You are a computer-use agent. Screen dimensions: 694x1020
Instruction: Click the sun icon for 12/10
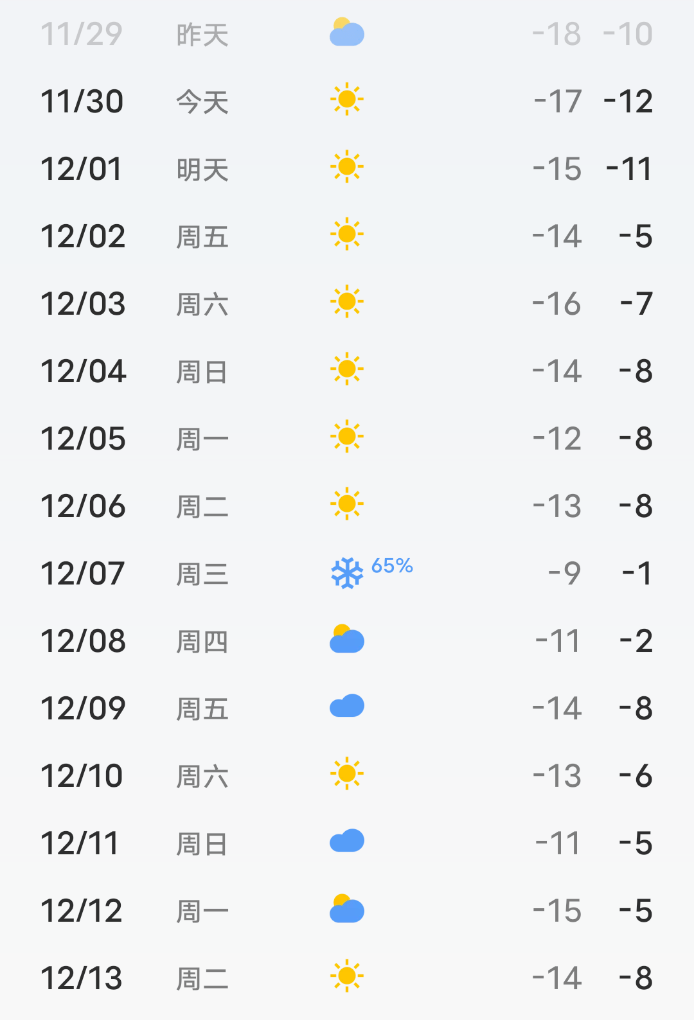pos(347,774)
